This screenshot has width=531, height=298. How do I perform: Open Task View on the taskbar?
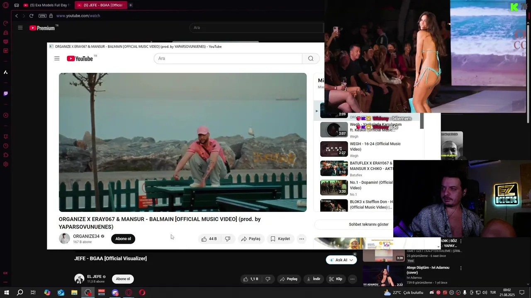[x=33, y=293]
